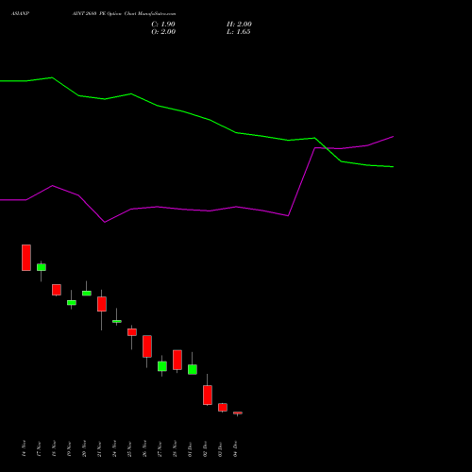Click the small green candlestick for 24 Nov
Screen dimensions: 472x472
(117, 321)
